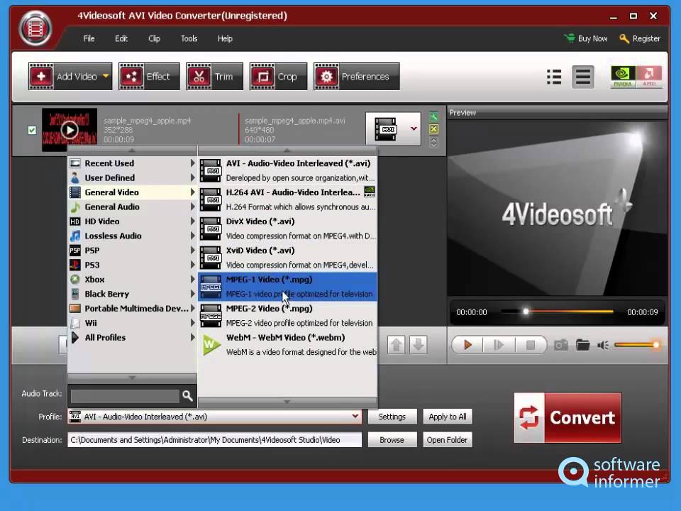681x511 pixels.
Task: Click the Open Folder button
Action: (x=448, y=440)
